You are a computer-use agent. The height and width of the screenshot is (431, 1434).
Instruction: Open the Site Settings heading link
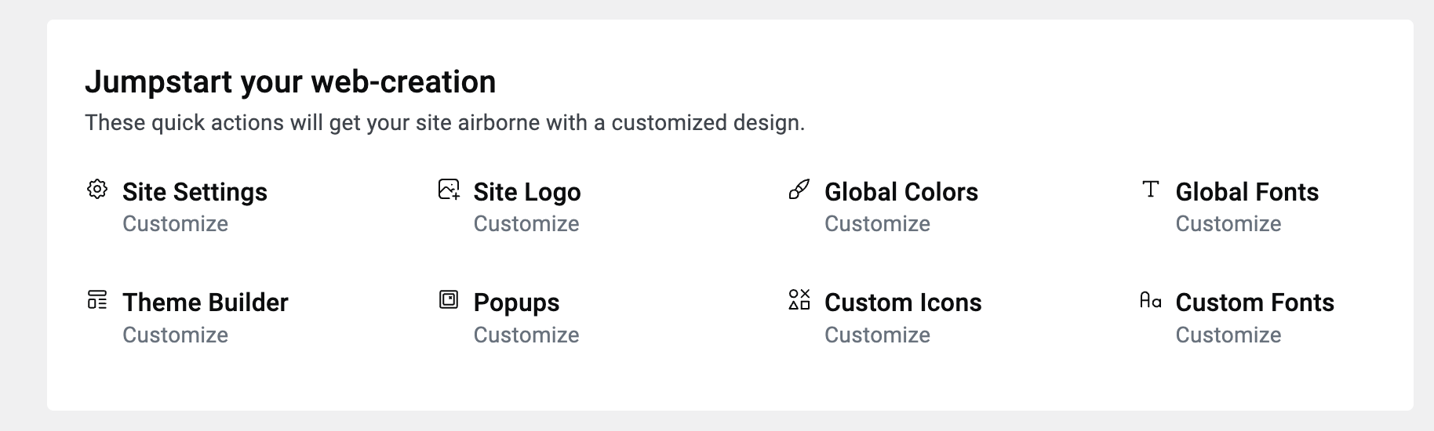(195, 192)
